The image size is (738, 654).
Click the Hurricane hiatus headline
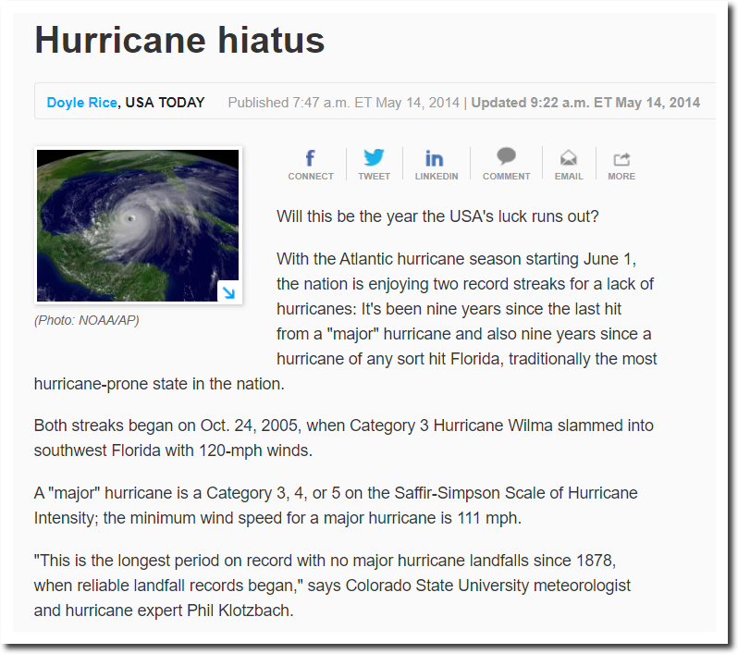point(179,40)
